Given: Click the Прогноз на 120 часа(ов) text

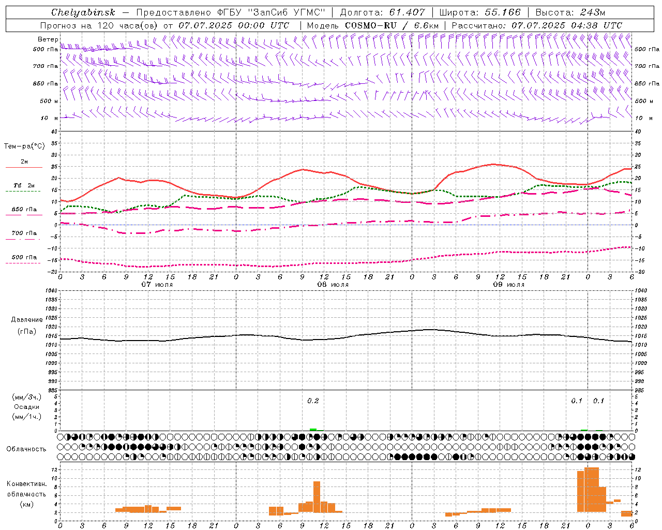Looking at the screenshot, I should [x=100, y=25].
